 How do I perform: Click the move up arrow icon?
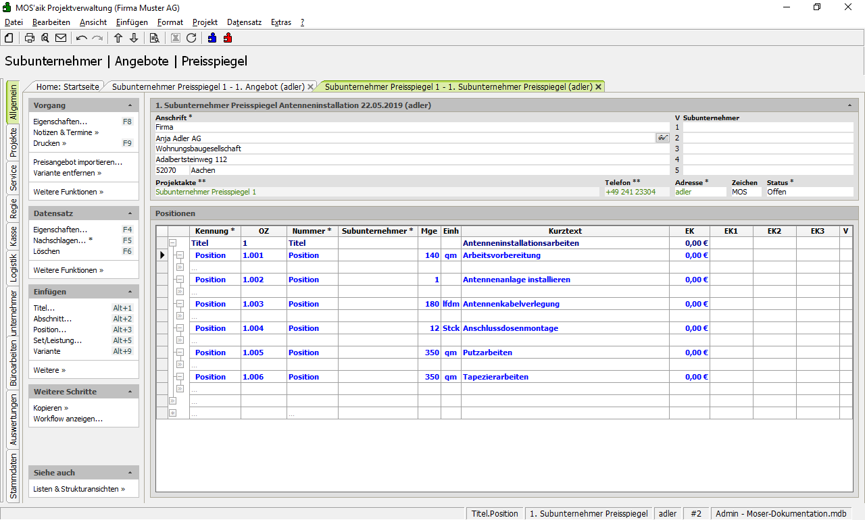click(x=118, y=38)
